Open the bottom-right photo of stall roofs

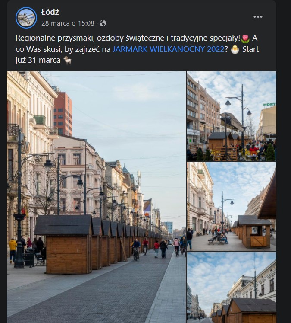point(232,288)
